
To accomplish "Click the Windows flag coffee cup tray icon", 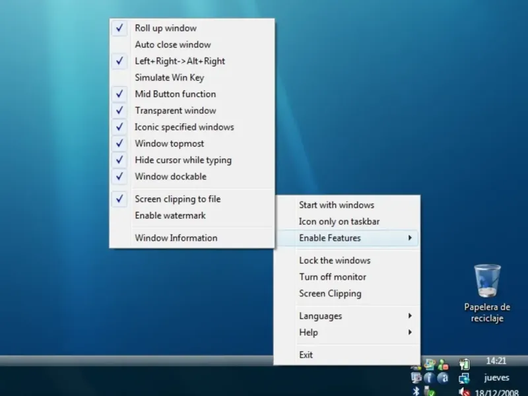I will pyautogui.click(x=430, y=364).
